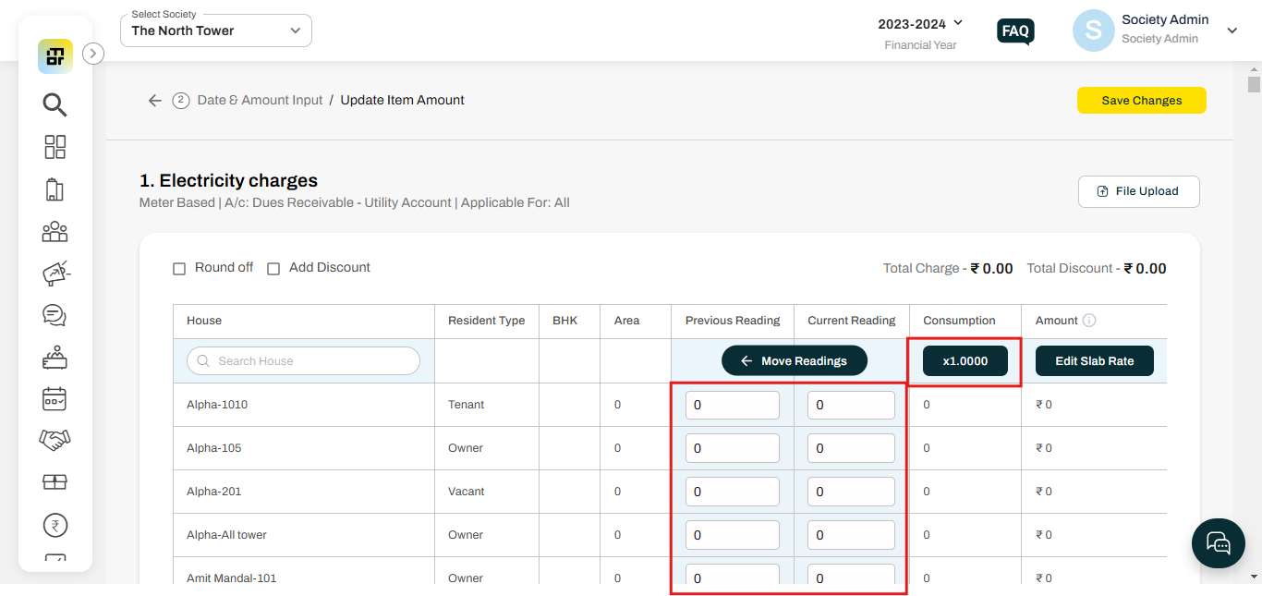Open the handshake icon in sidebar
The image size is (1262, 596).
click(x=55, y=441)
